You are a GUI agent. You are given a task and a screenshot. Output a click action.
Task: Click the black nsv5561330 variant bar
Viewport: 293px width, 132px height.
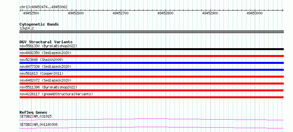[x=151, y=49]
